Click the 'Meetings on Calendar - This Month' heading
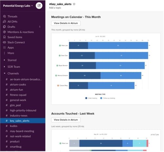 (76, 17)
